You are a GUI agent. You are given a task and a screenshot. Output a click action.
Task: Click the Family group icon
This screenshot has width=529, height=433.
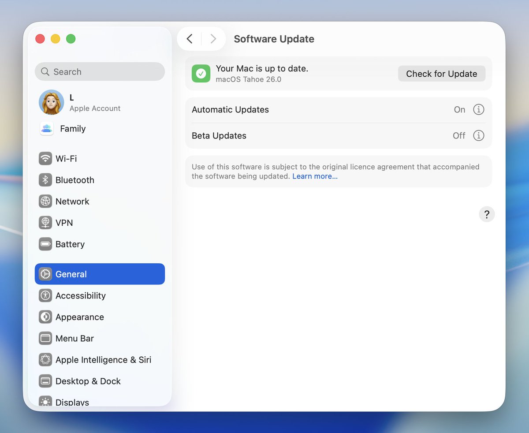click(x=47, y=129)
